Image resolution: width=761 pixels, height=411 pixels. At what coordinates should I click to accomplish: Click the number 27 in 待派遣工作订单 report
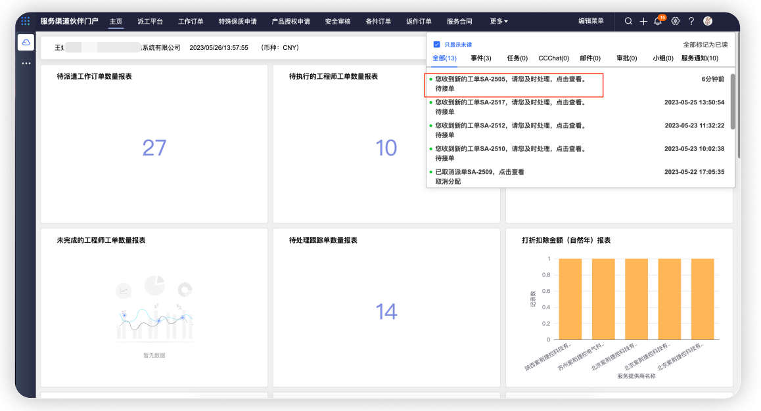(x=154, y=148)
